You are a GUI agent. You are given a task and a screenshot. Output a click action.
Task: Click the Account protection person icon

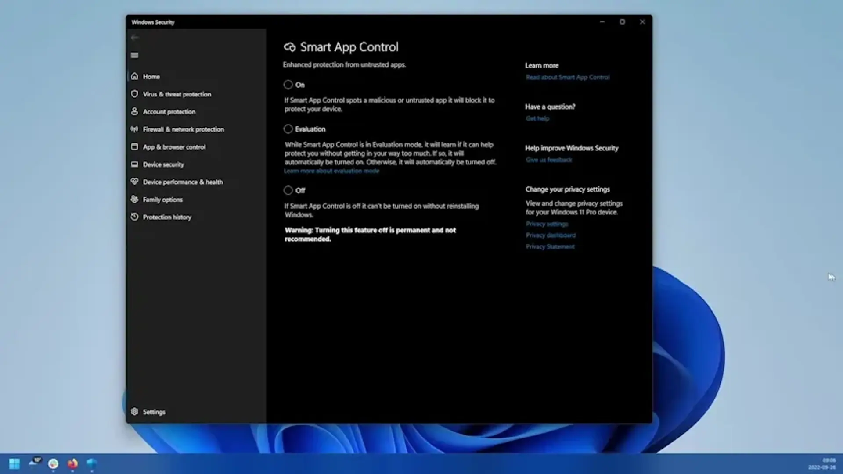tap(134, 111)
